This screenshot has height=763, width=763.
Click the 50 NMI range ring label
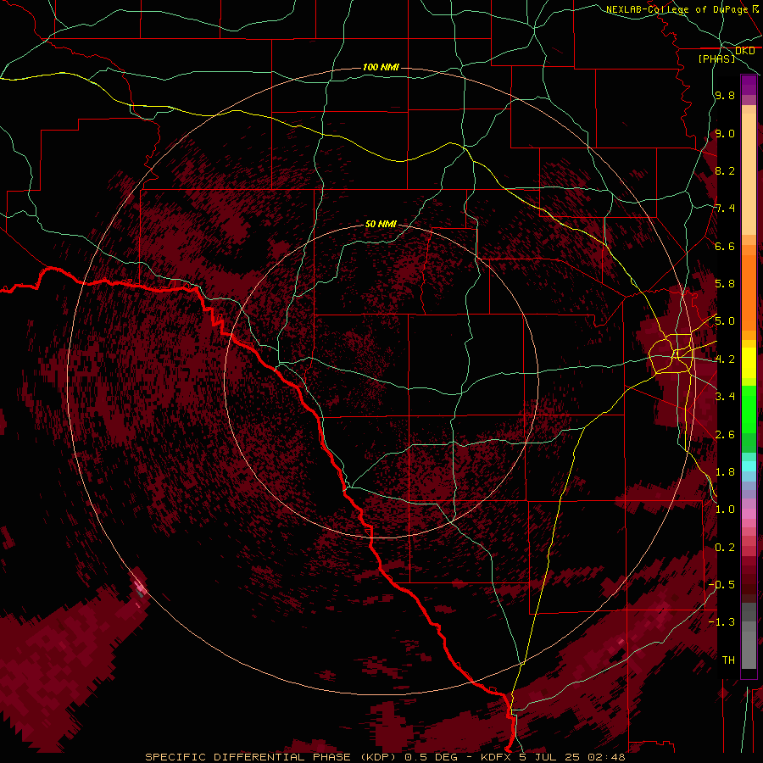click(x=381, y=224)
